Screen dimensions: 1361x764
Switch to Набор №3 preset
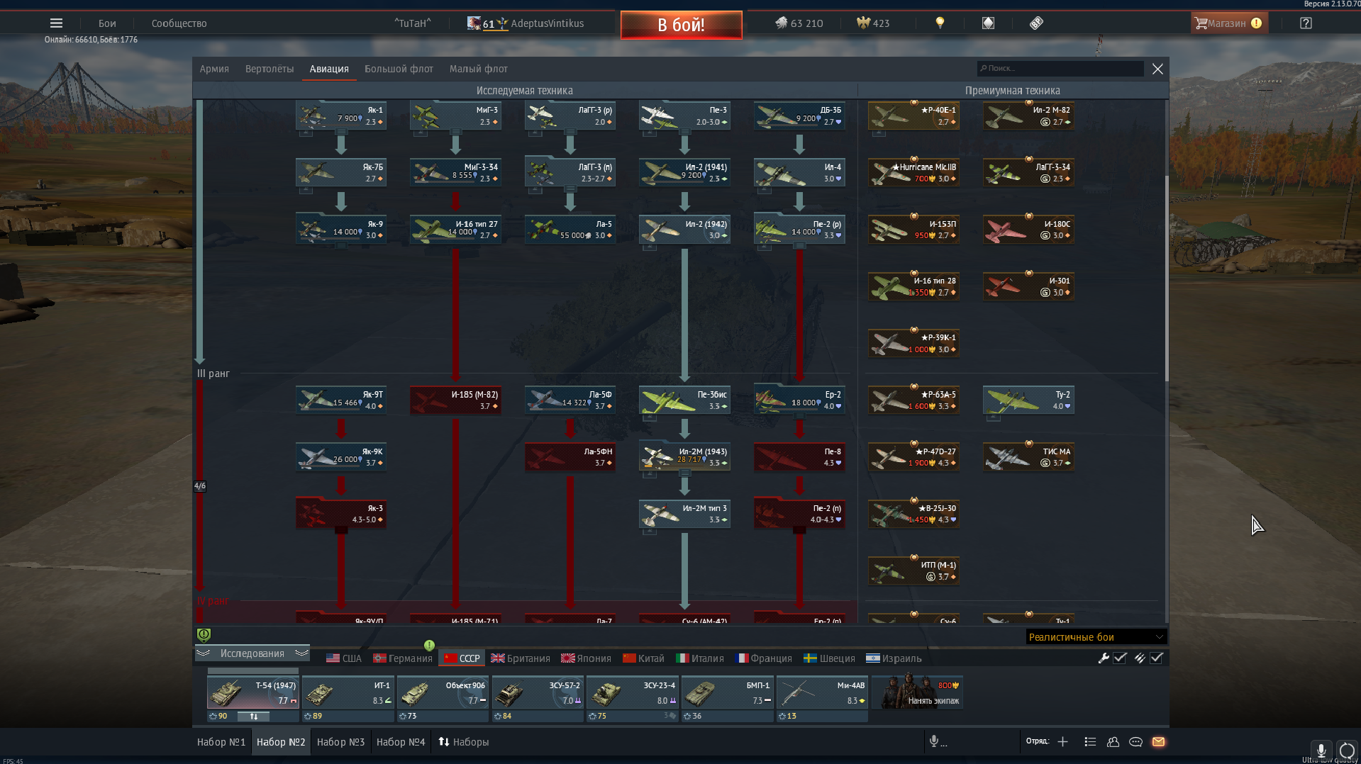tap(340, 742)
